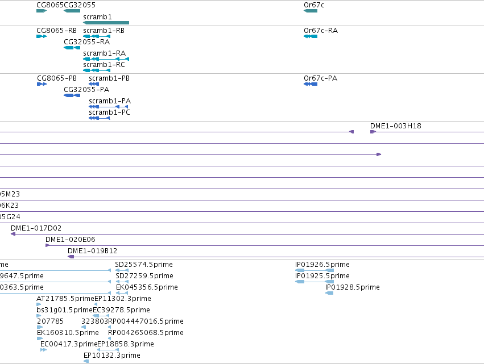This screenshot has width=484, height=364.
Task: Click the EP11302.3prime EST
Action: pos(96,304)
